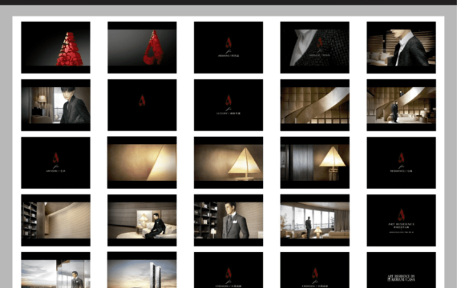Select thumbnail of man beside bedside lamp
Viewport: 457px width, 288px height.
coord(55,105)
